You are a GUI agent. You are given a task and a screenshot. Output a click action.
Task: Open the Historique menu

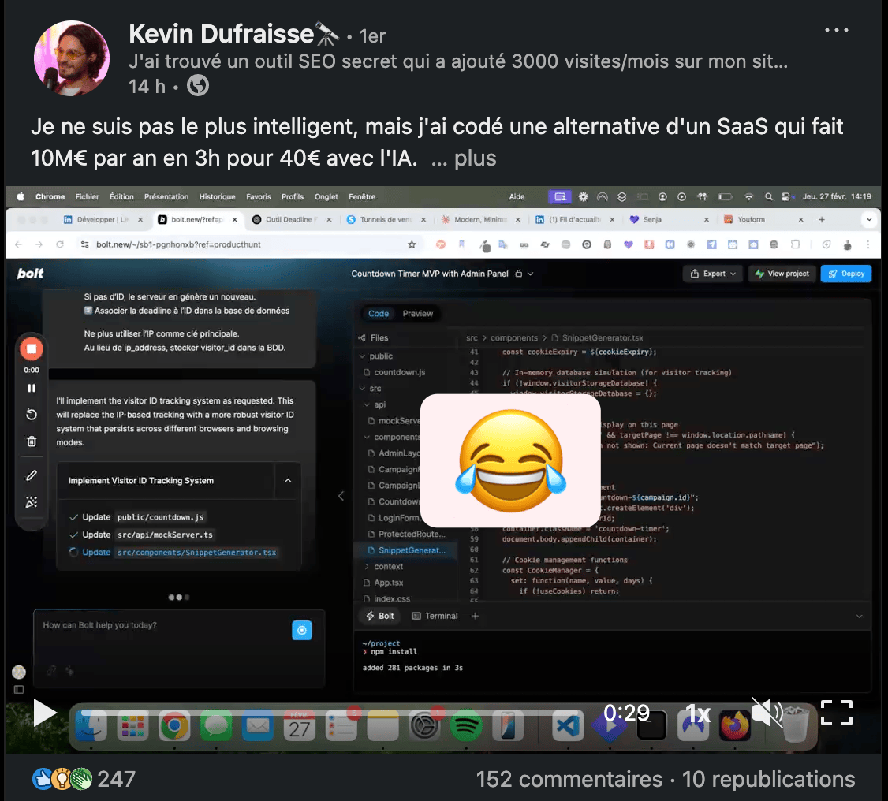[217, 196]
